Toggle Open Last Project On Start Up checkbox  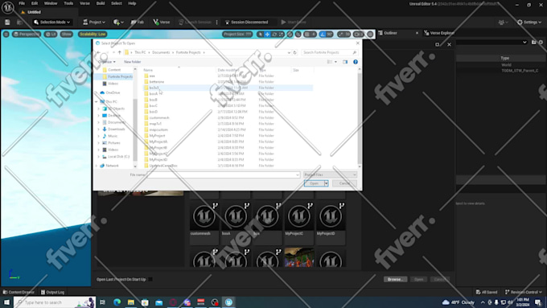click(150, 279)
